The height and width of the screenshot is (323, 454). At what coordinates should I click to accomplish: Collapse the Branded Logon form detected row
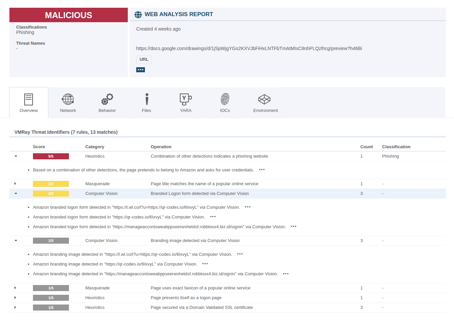(x=16, y=194)
